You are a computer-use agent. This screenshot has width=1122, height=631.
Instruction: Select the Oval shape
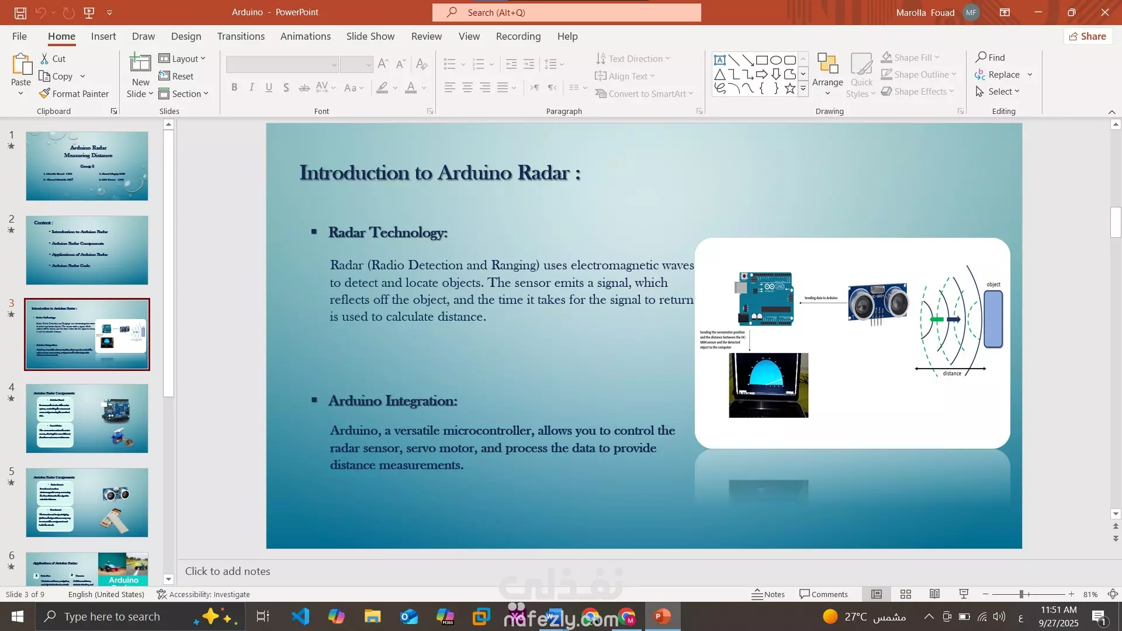coord(776,60)
